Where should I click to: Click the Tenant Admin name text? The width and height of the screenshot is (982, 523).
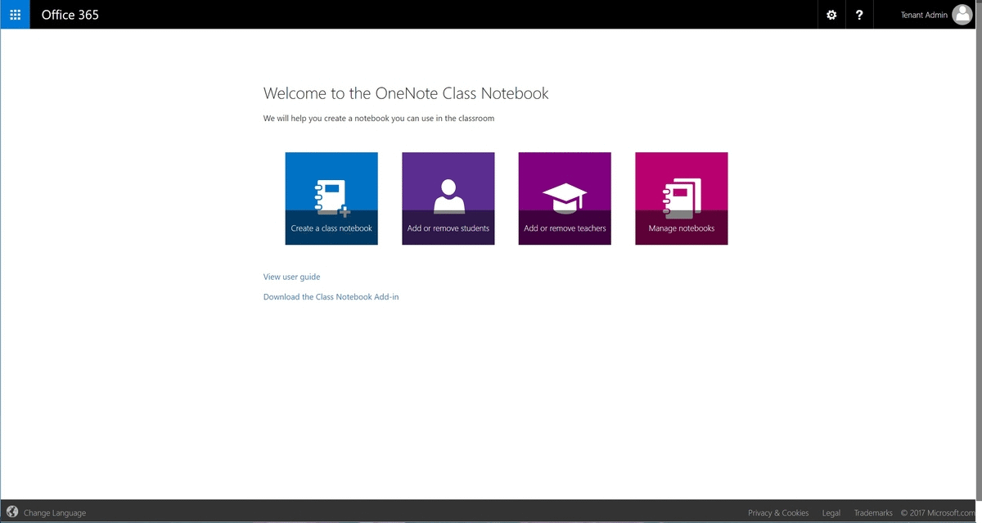(924, 15)
